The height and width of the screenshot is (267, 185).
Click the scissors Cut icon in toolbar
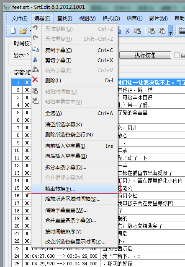click(127, 31)
